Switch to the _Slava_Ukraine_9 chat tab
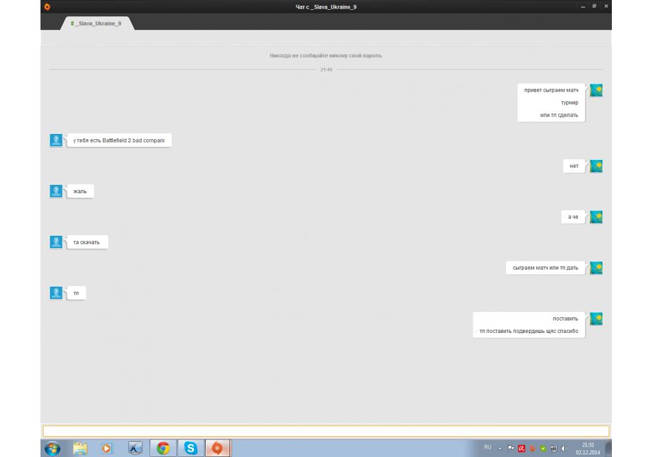Viewport: 653px width, 457px height. pos(99,24)
